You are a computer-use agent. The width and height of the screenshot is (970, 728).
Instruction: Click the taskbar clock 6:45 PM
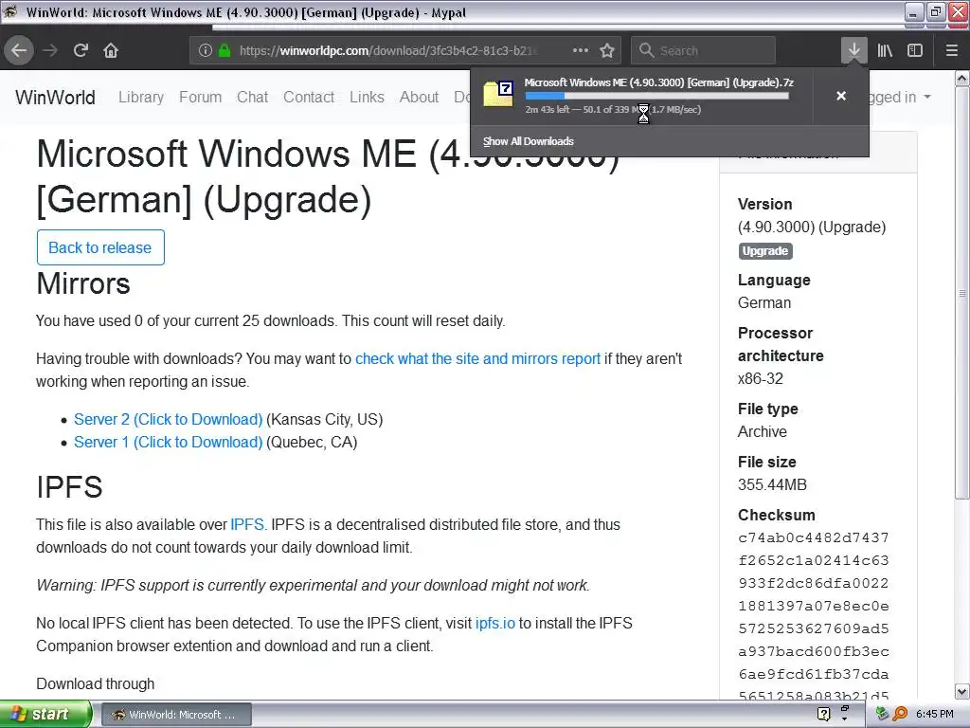pos(935,714)
